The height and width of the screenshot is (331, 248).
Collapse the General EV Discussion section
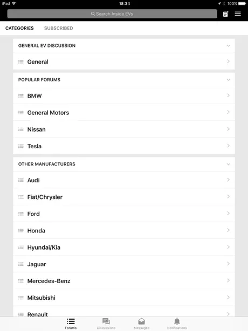tap(229, 46)
